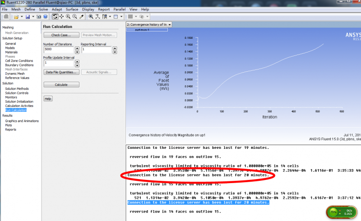
Task: Open Solution Methods task page
Action: pos(17,89)
